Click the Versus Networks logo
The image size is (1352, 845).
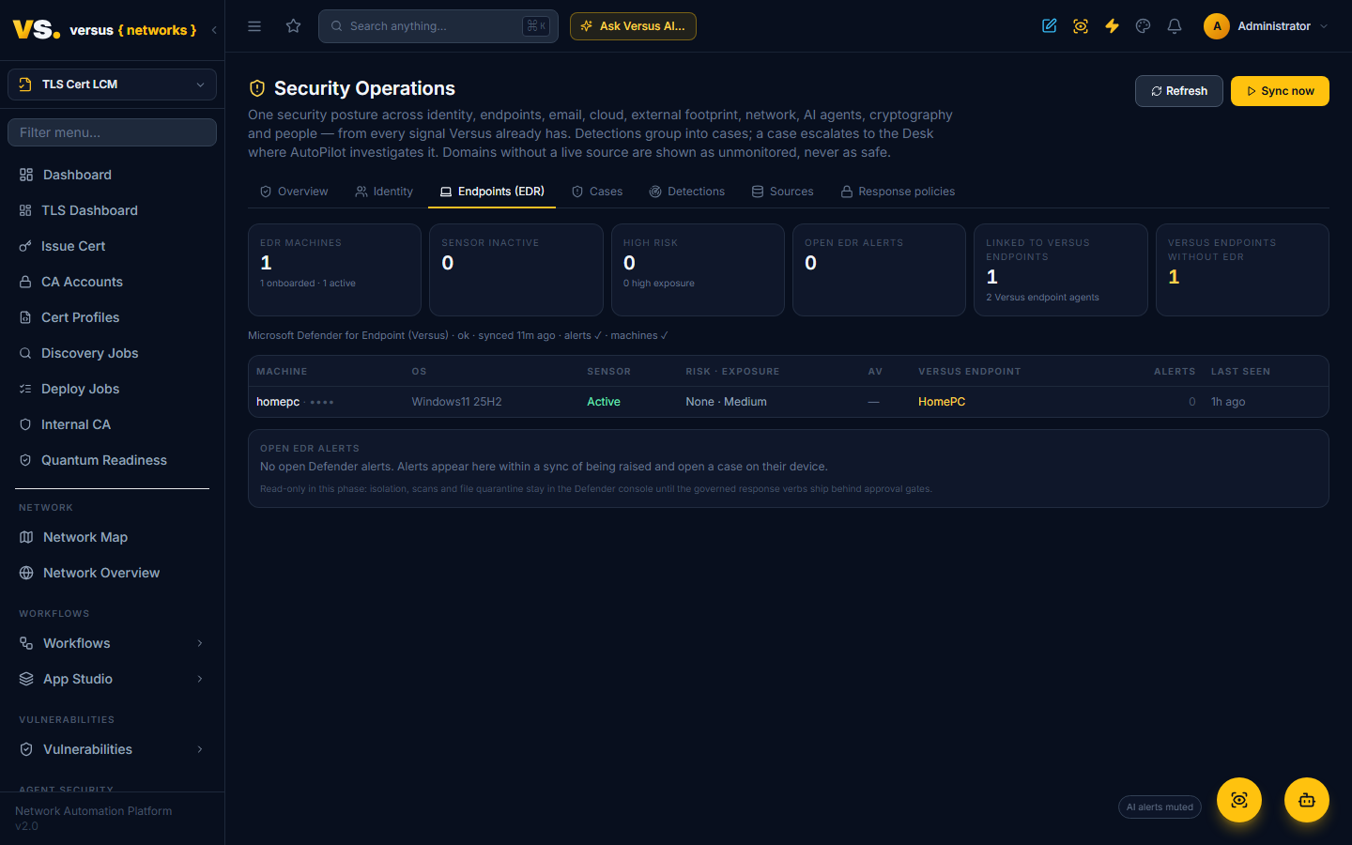pos(104,30)
